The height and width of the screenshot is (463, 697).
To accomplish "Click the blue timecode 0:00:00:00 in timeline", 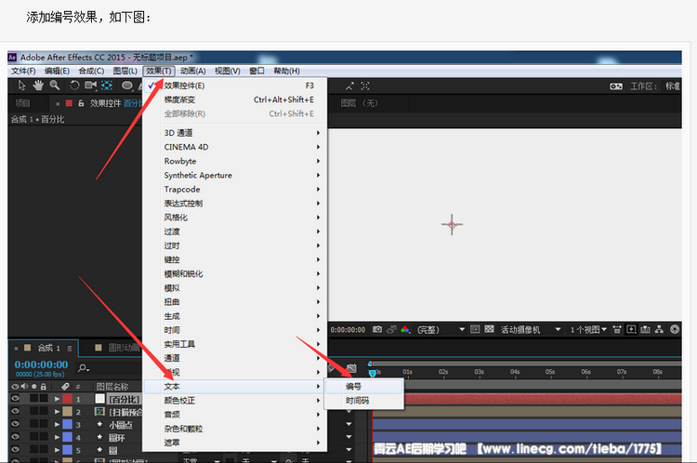I will pyautogui.click(x=41, y=364).
